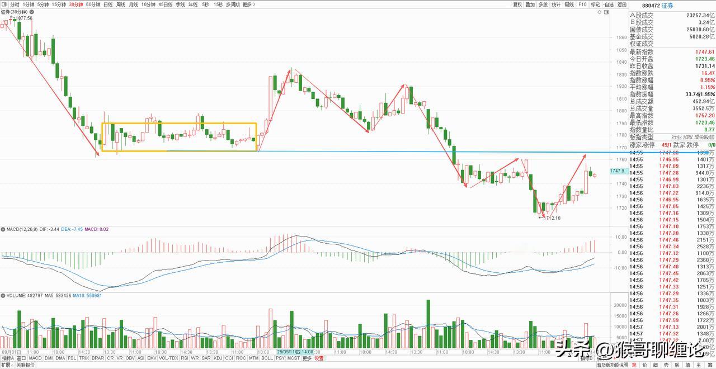This screenshot has height=369, width=716.
Task: Select the 10分钟 period
Action: pyautogui.click(x=148, y=4)
